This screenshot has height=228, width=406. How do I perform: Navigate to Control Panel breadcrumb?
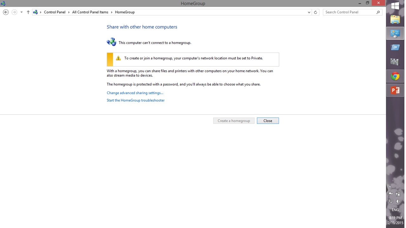tap(55, 12)
